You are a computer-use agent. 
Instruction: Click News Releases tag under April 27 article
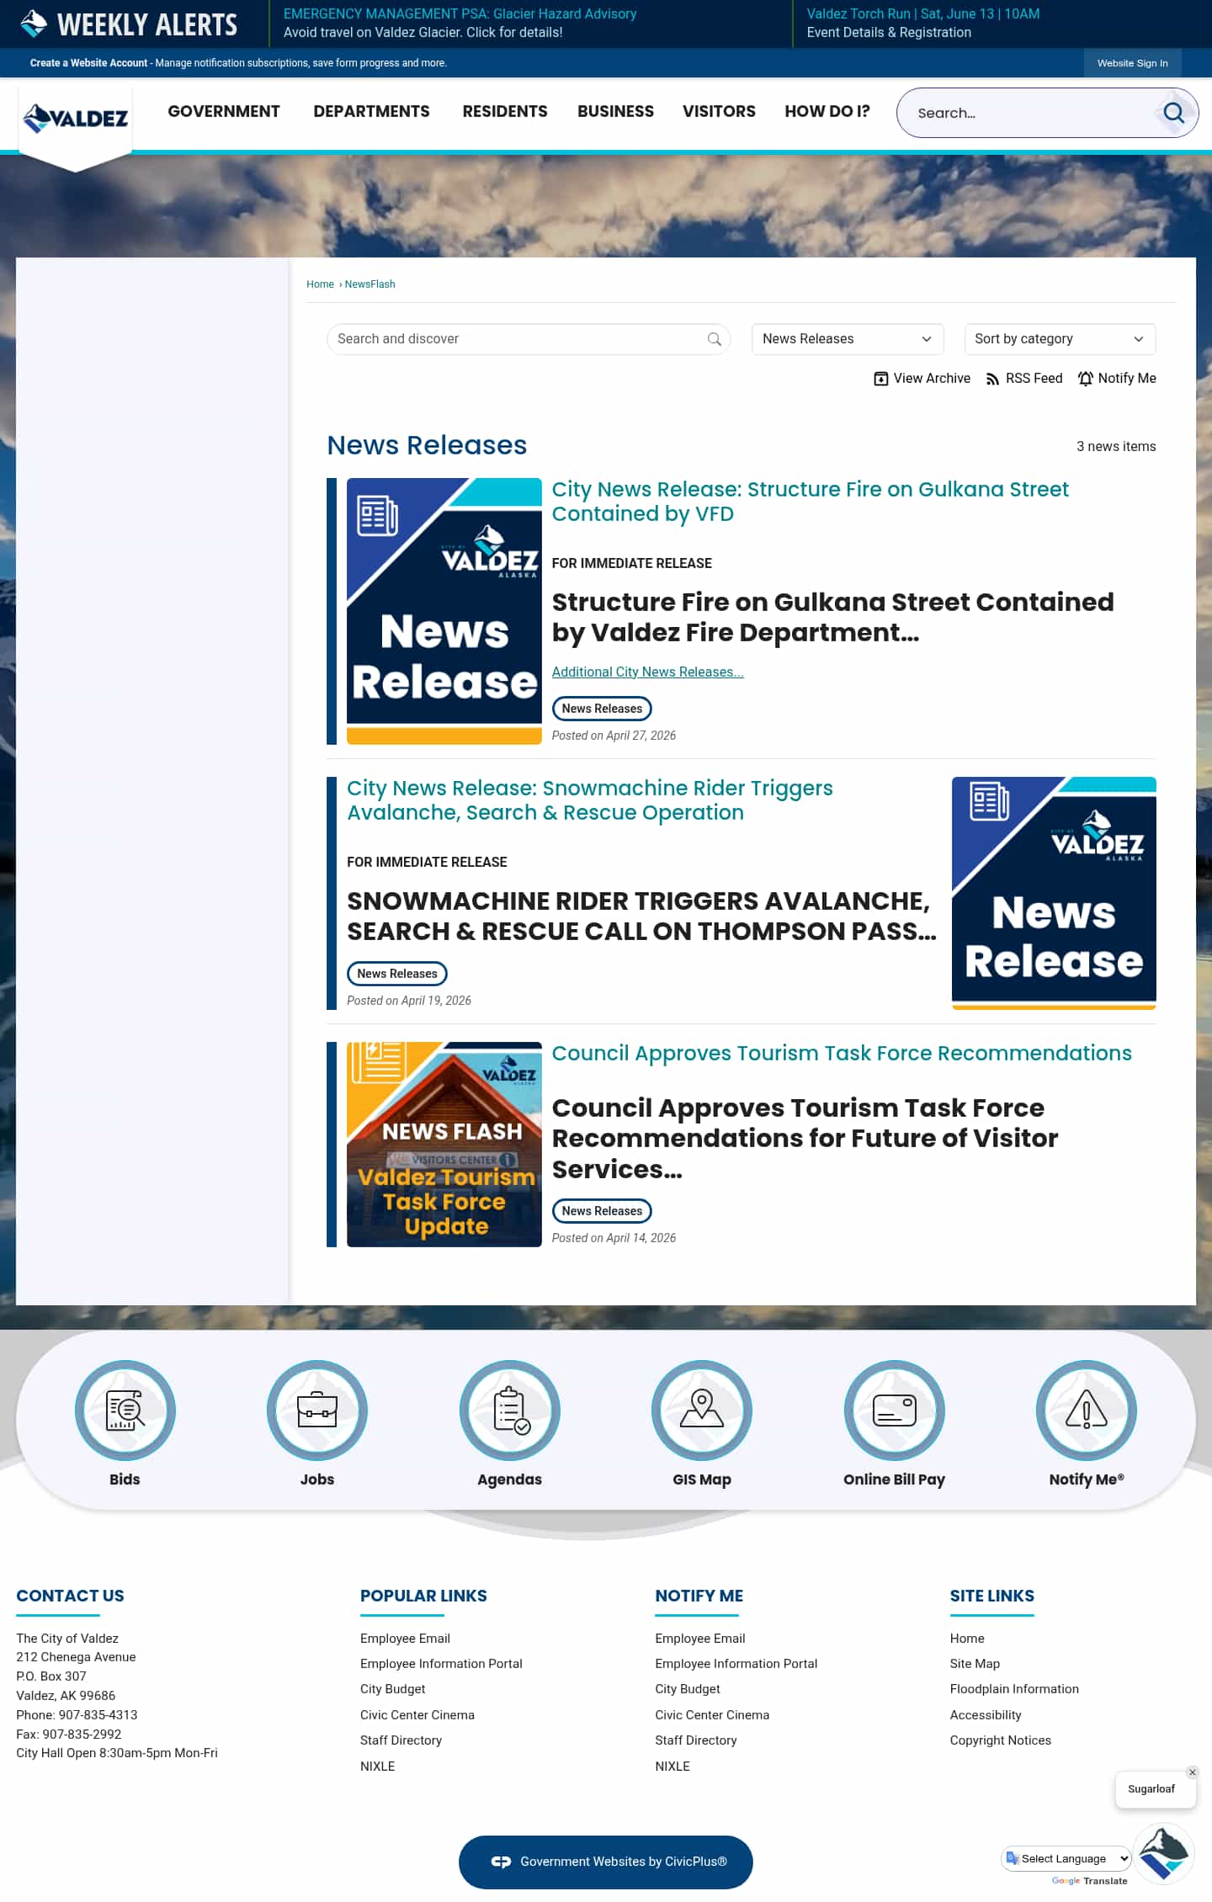point(602,709)
